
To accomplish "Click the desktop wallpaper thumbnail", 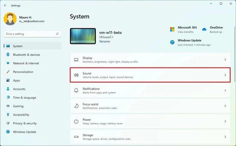I will coord(83,36).
